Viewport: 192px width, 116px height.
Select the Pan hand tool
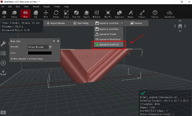(x=36, y=14)
